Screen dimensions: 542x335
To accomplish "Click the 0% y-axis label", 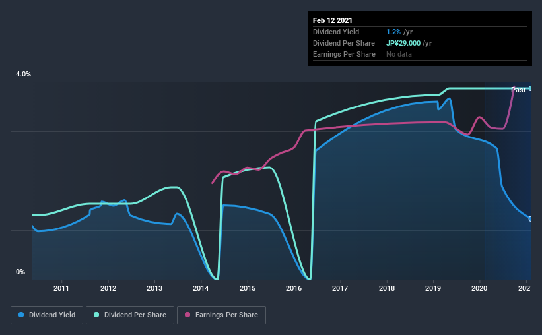I will (20, 272).
